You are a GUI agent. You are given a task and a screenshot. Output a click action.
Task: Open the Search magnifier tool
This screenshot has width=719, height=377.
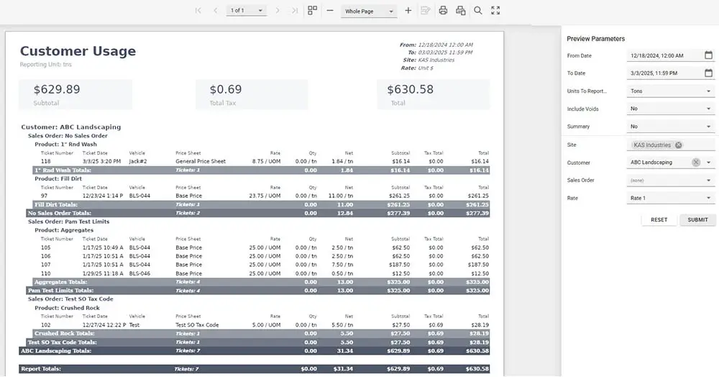[x=478, y=11]
